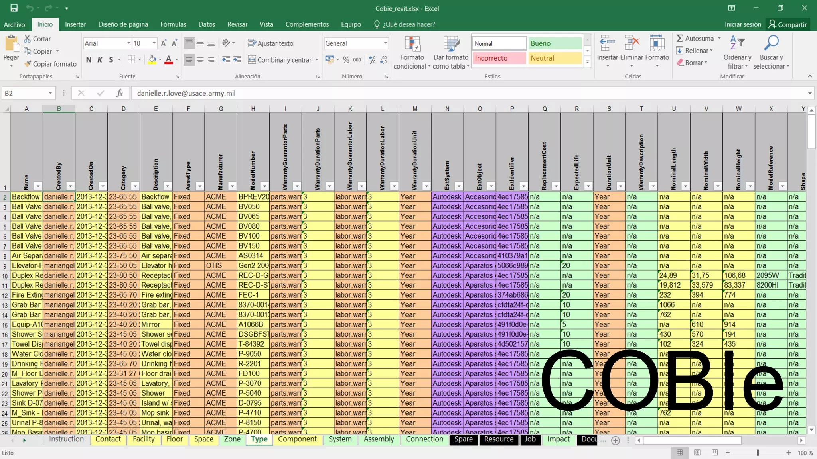Expand the General number format dropdown

pos(385,43)
